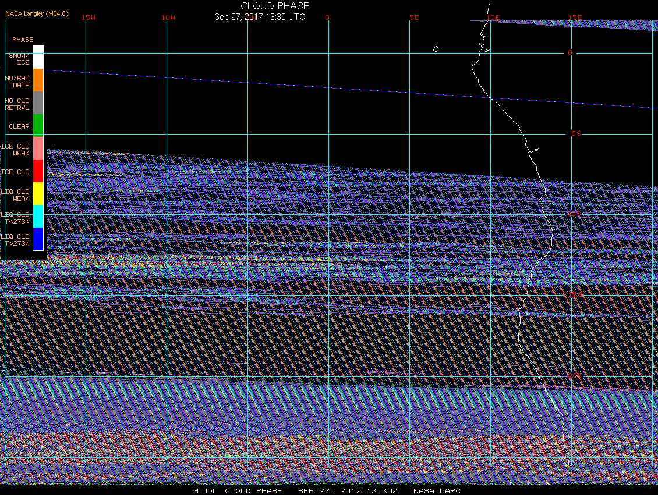Click the "ICE CLD" legend label
Image resolution: width=658 pixels, height=495 pixels.
(x=16, y=172)
